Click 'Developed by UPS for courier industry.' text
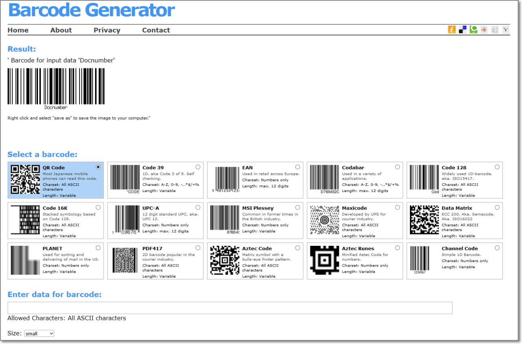 pyautogui.click(x=364, y=216)
